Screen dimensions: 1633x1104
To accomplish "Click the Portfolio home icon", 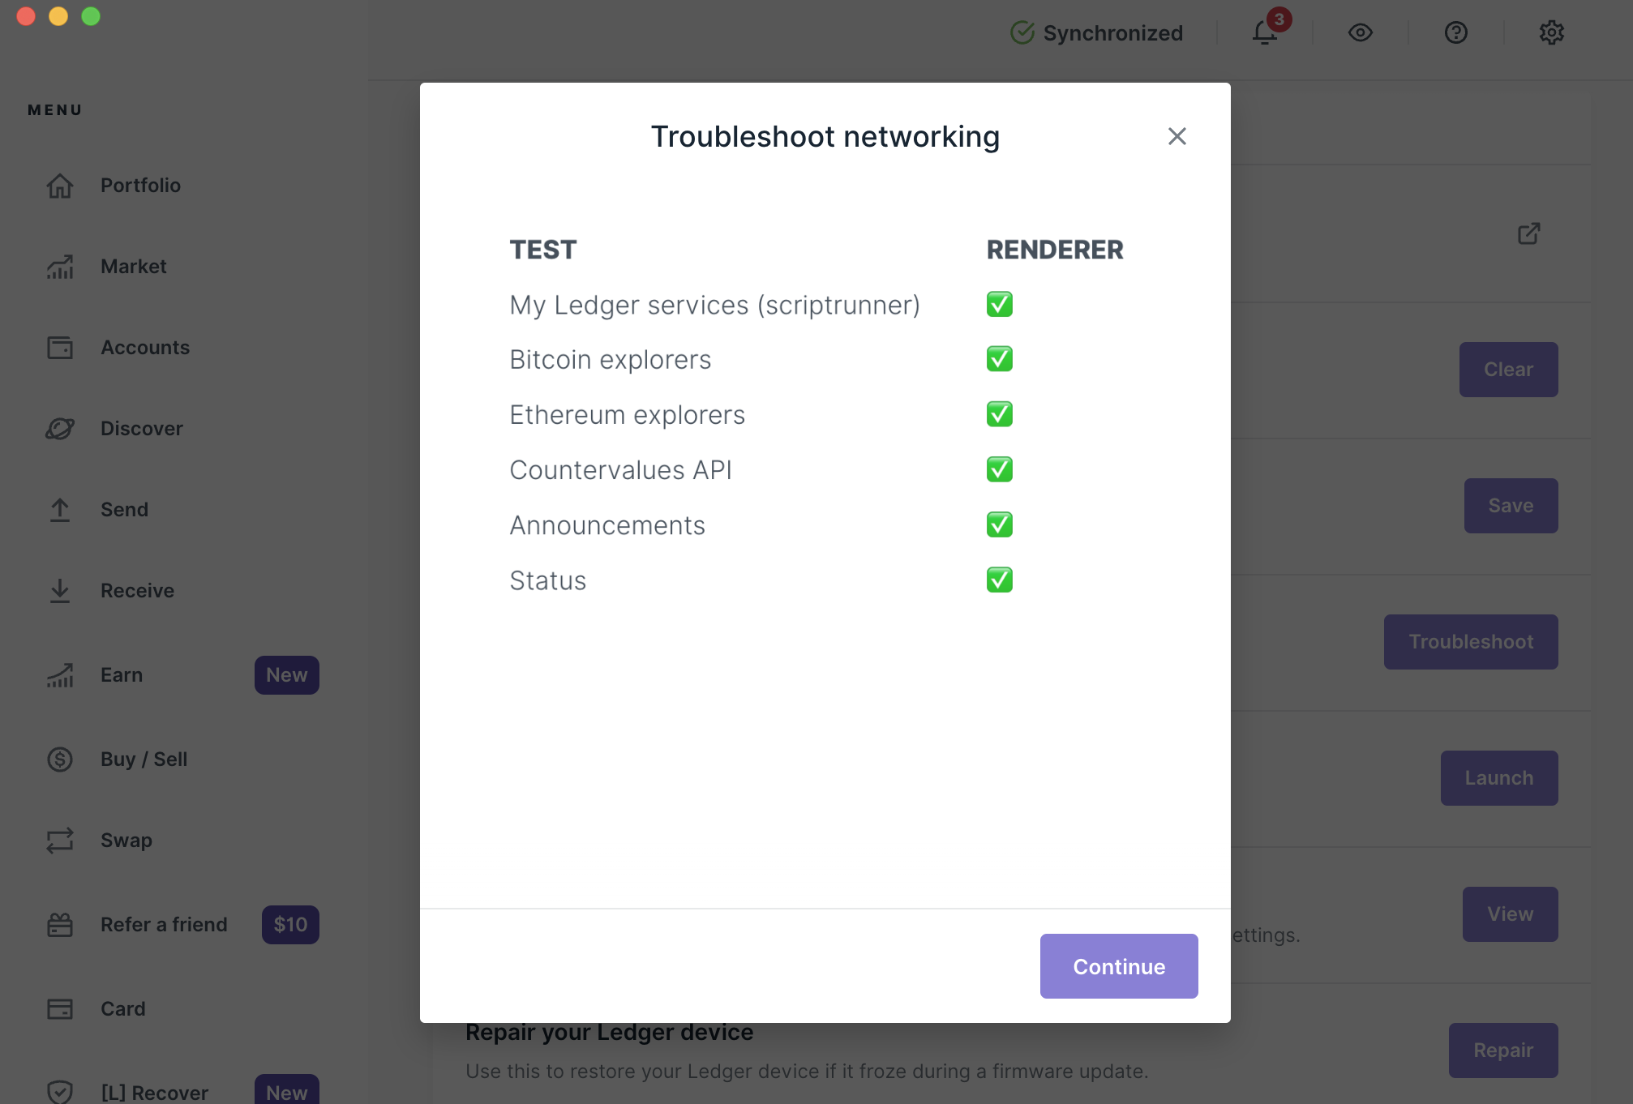I will [60, 186].
